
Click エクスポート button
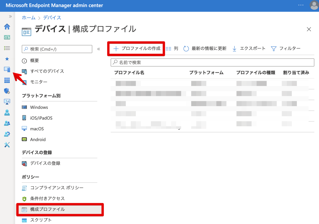(x=249, y=48)
